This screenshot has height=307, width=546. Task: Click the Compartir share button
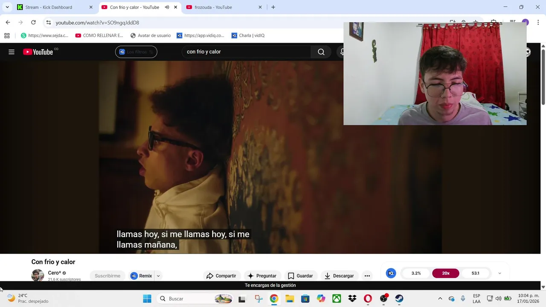click(221, 276)
